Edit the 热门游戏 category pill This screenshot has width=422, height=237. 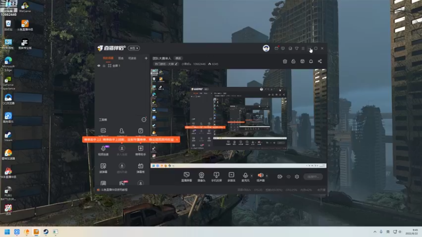(x=166, y=64)
